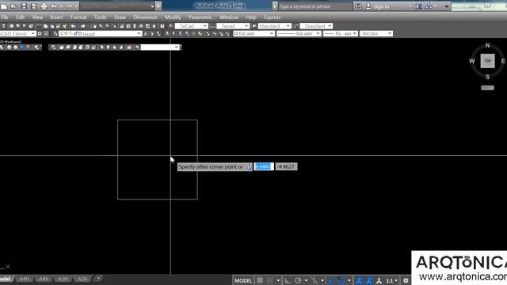Image resolution: width=507 pixels, height=285 pixels.
Task: Open the ByLayer color control dropdown
Action: (x=253, y=33)
